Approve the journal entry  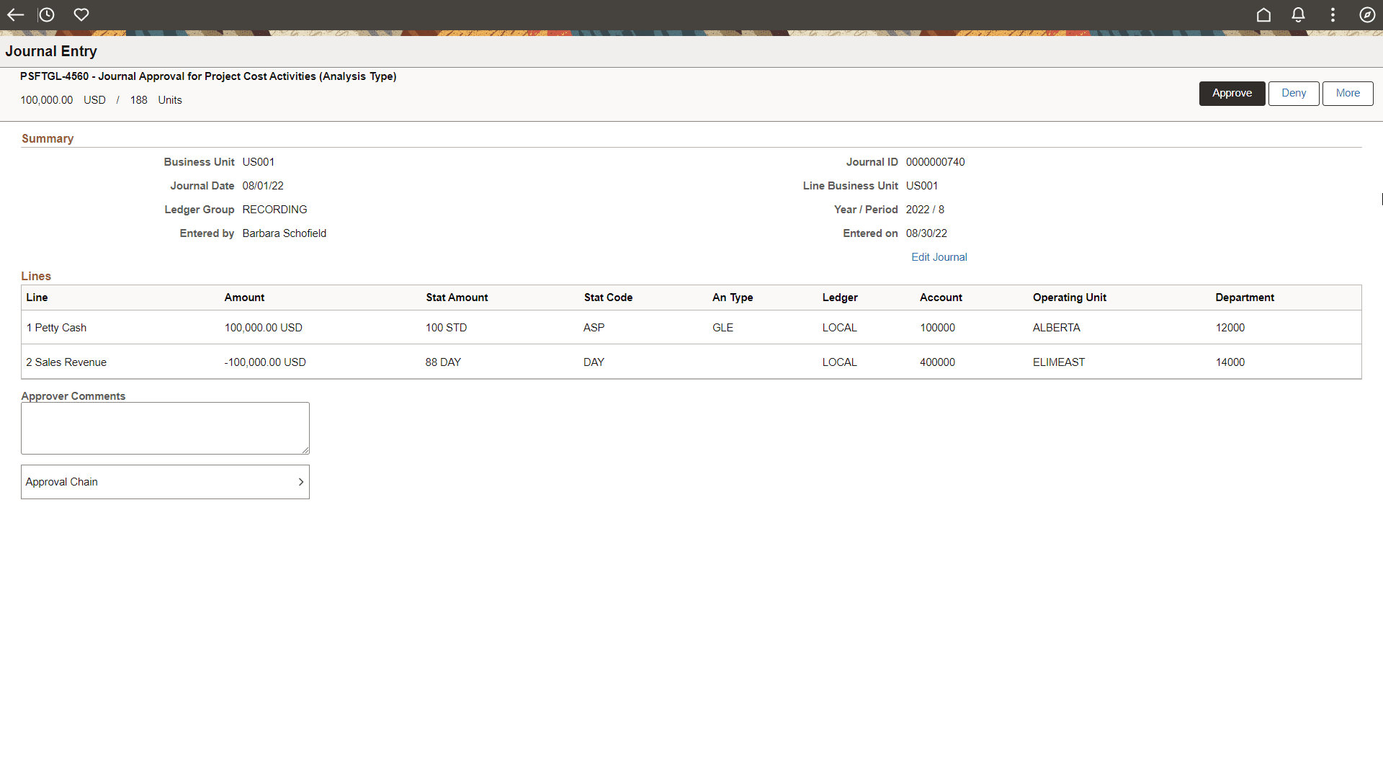[1231, 93]
